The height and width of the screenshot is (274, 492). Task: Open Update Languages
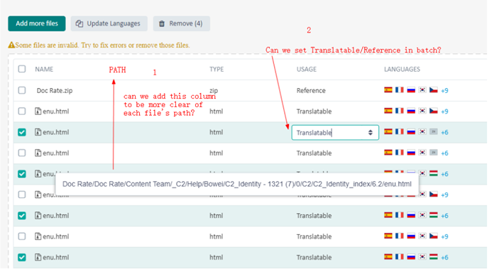[x=109, y=23]
